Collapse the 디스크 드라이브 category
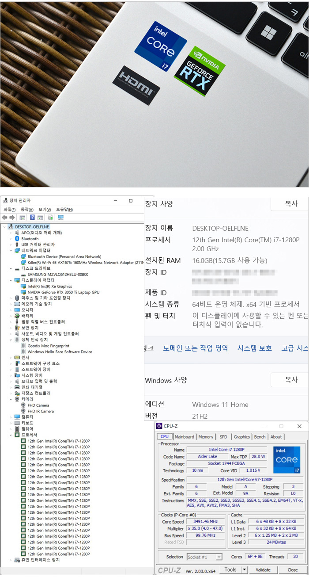 [x=11, y=268]
